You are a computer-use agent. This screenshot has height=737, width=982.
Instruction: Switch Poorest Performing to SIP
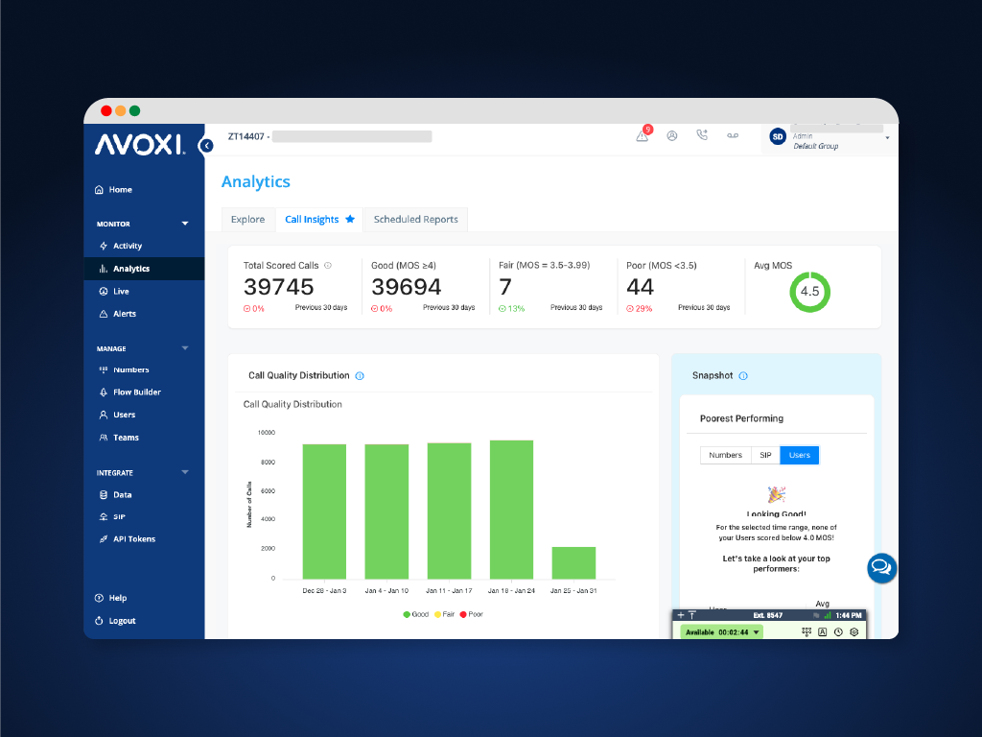[x=767, y=455]
